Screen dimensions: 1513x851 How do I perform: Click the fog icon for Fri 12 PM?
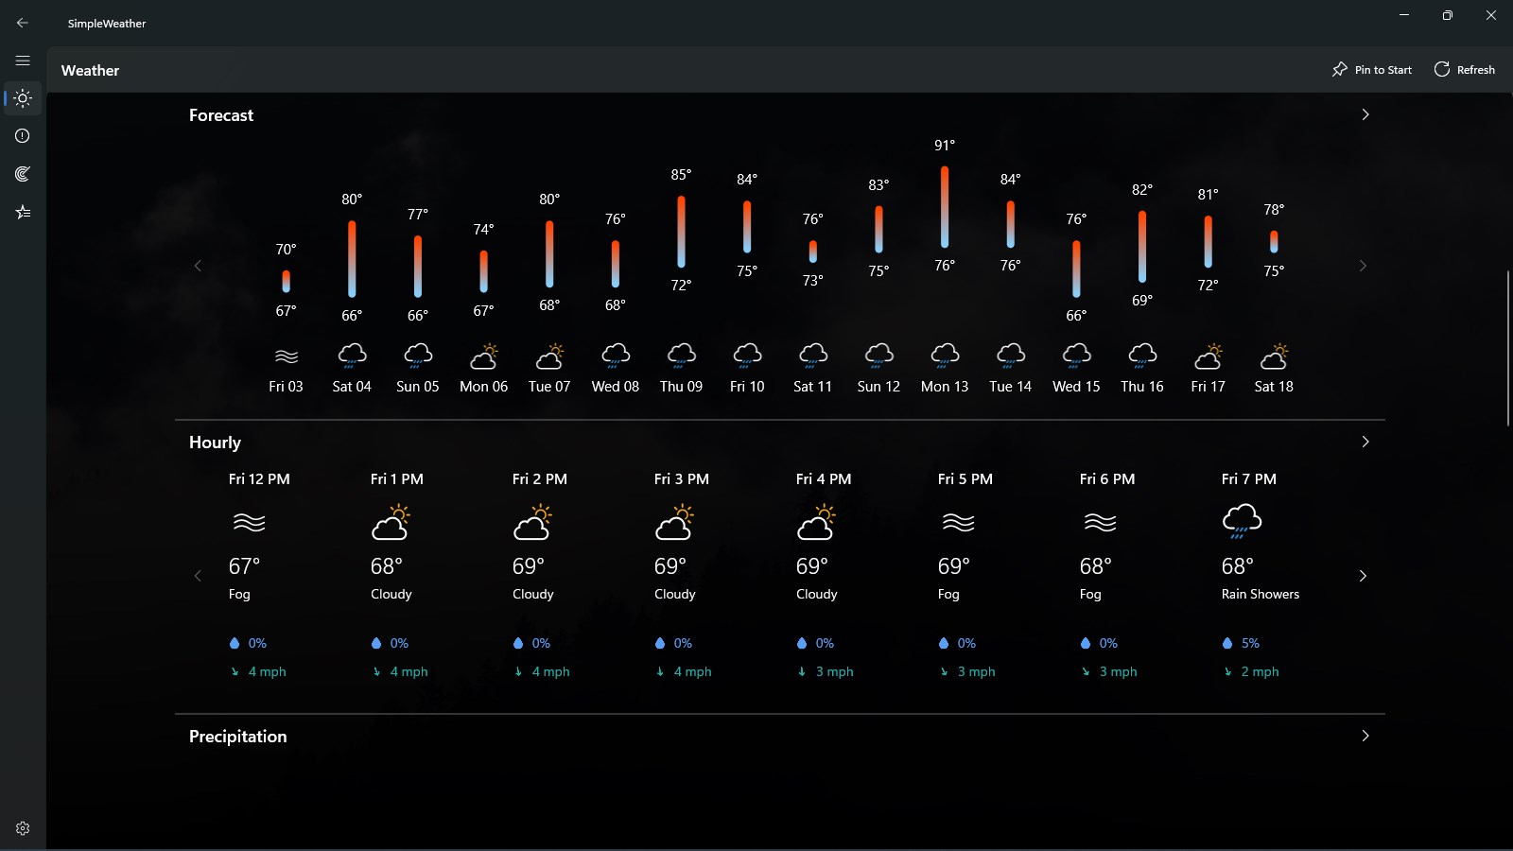point(250,523)
